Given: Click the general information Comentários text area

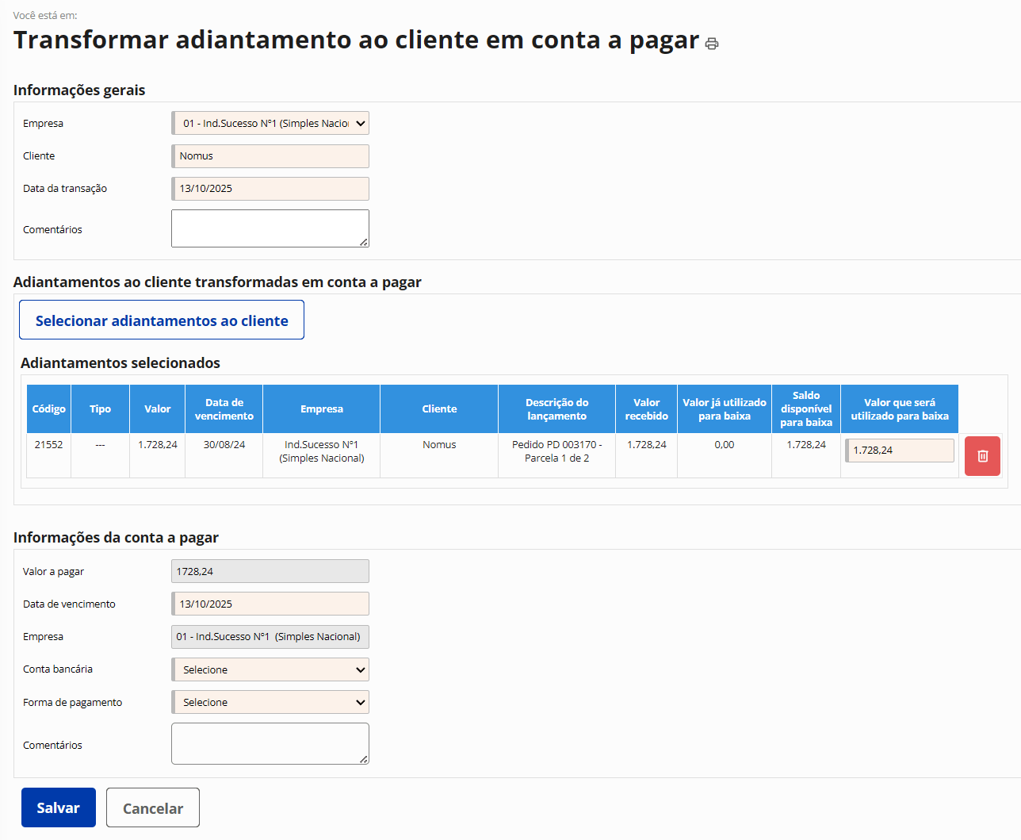Looking at the screenshot, I should [270, 228].
